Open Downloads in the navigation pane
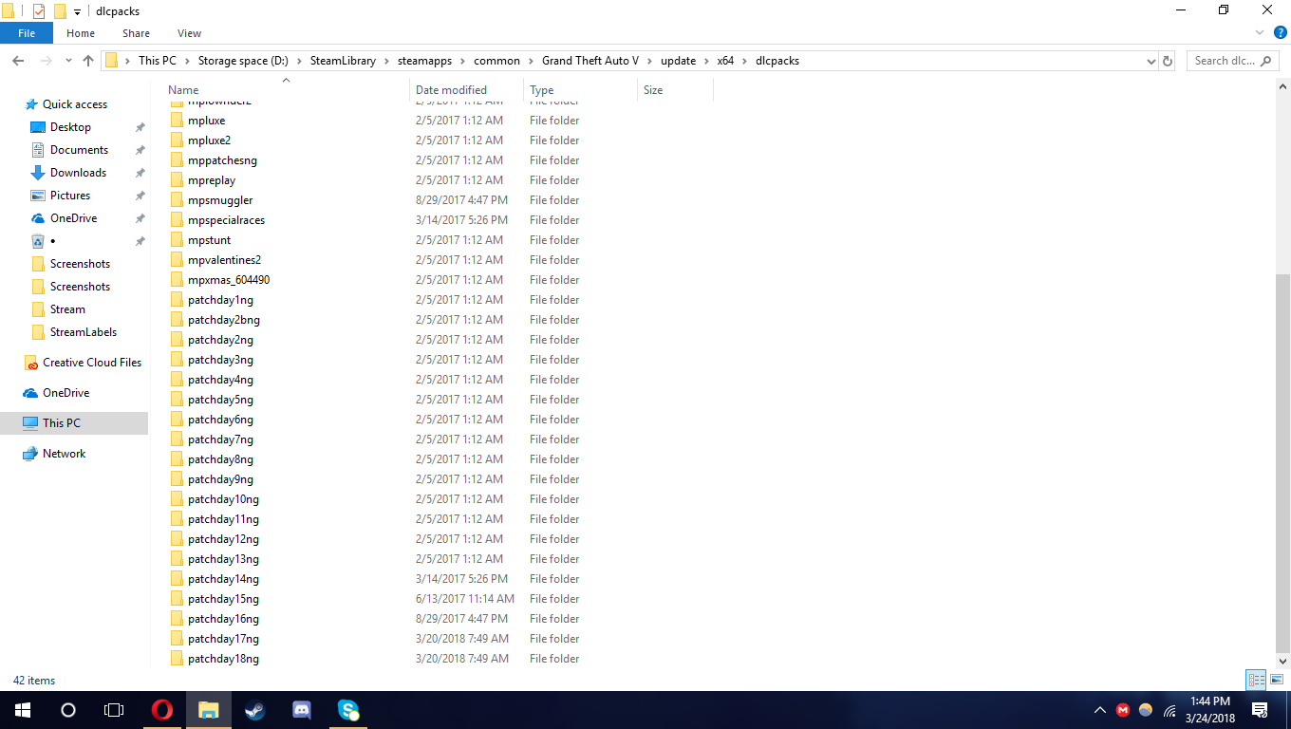Image resolution: width=1291 pixels, height=729 pixels. tap(78, 173)
